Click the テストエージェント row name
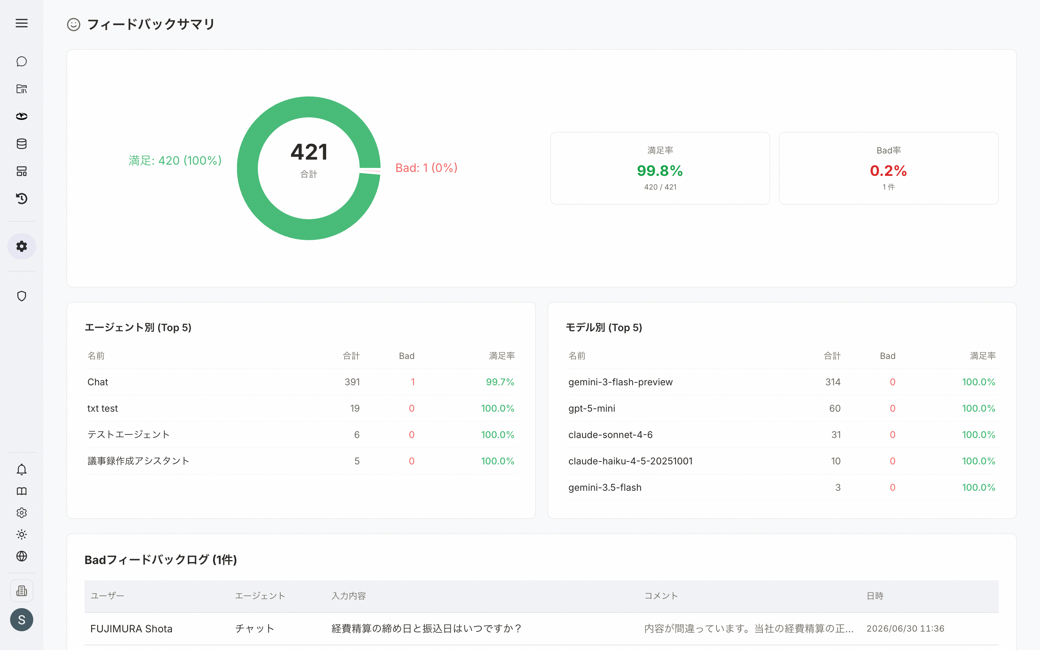1040x650 pixels. (x=129, y=435)
